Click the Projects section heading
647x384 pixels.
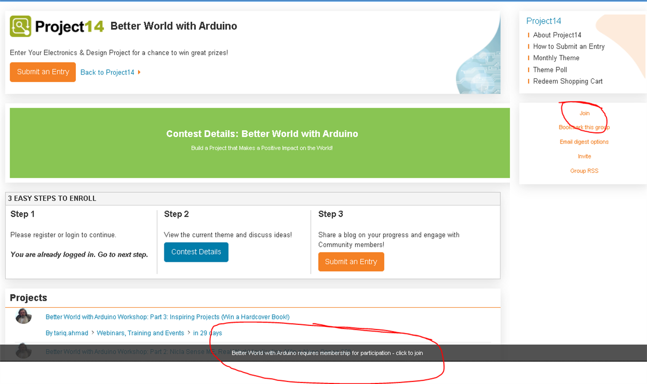(28, 298)
